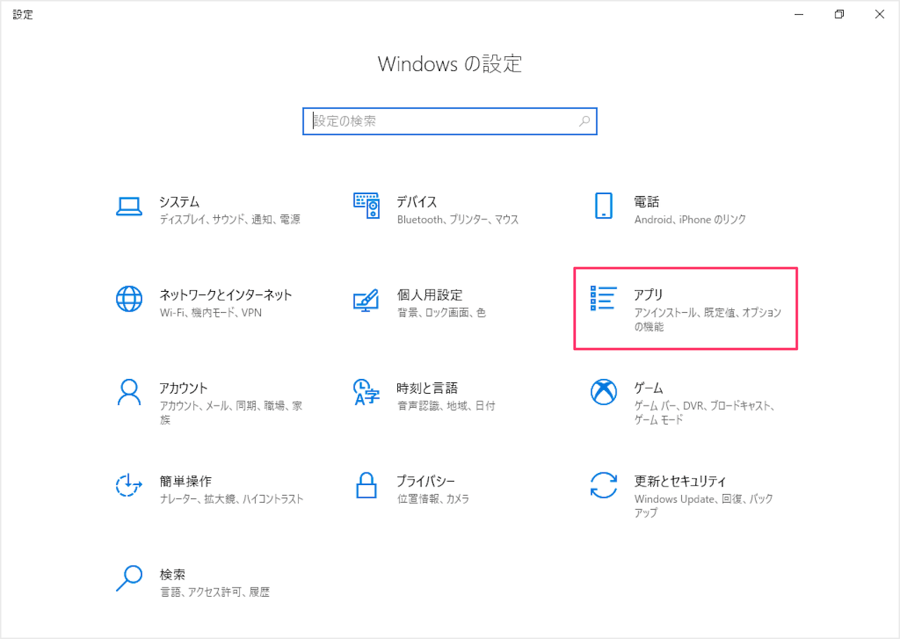This screenshot has height=639, width=900.
Task: Open the デバイス keyboard and speaker icon
Action: point(366,206)
